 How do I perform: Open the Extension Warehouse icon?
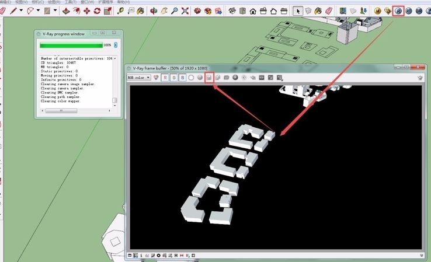coord(208,11)
